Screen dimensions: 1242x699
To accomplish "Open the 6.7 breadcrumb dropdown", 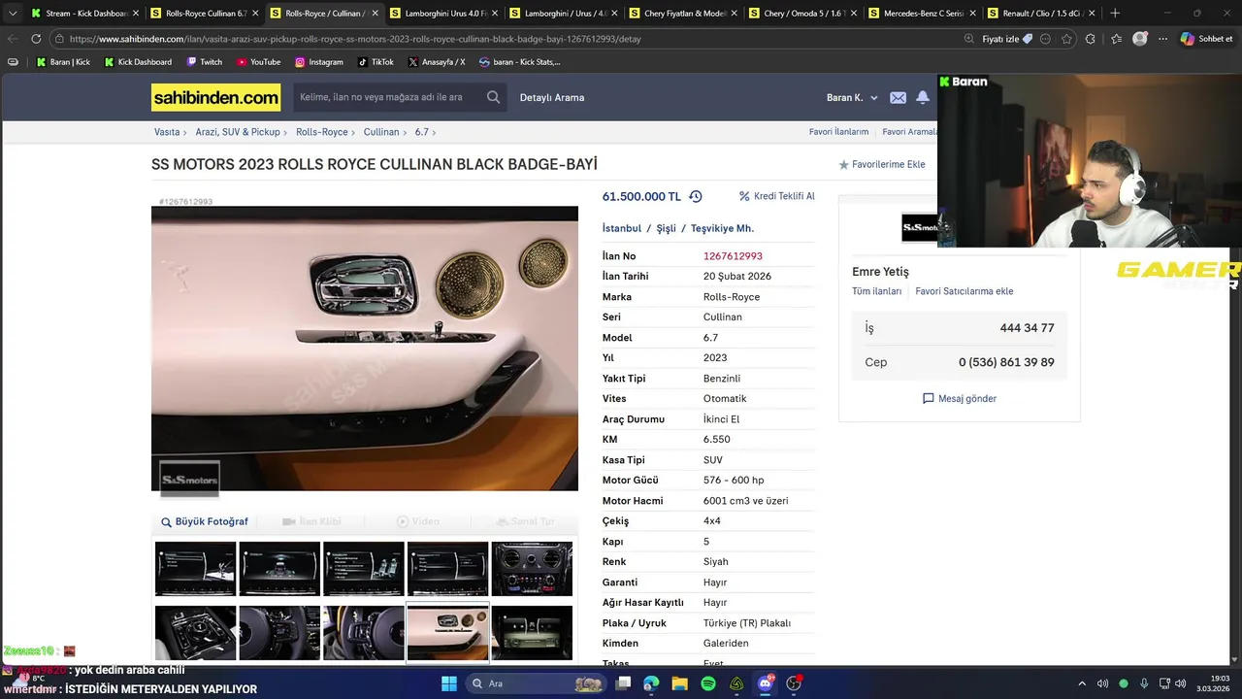I will [x=422, y=132].
